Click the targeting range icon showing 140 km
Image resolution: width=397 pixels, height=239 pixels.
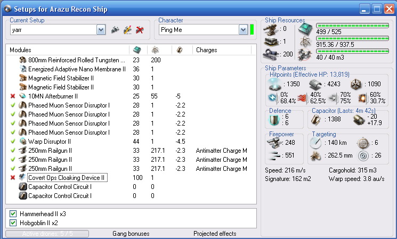[x=315, y=143]
